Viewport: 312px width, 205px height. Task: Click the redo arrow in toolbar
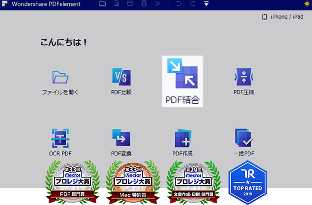[x=192, y=3]
